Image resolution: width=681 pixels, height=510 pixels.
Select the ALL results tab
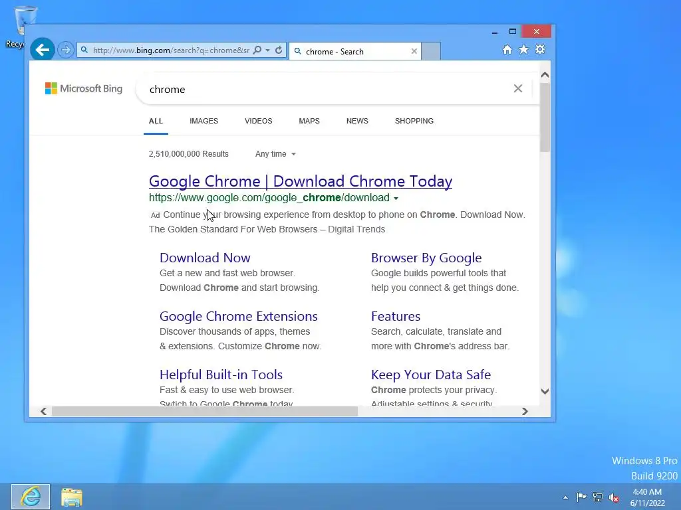pos(156,121)
